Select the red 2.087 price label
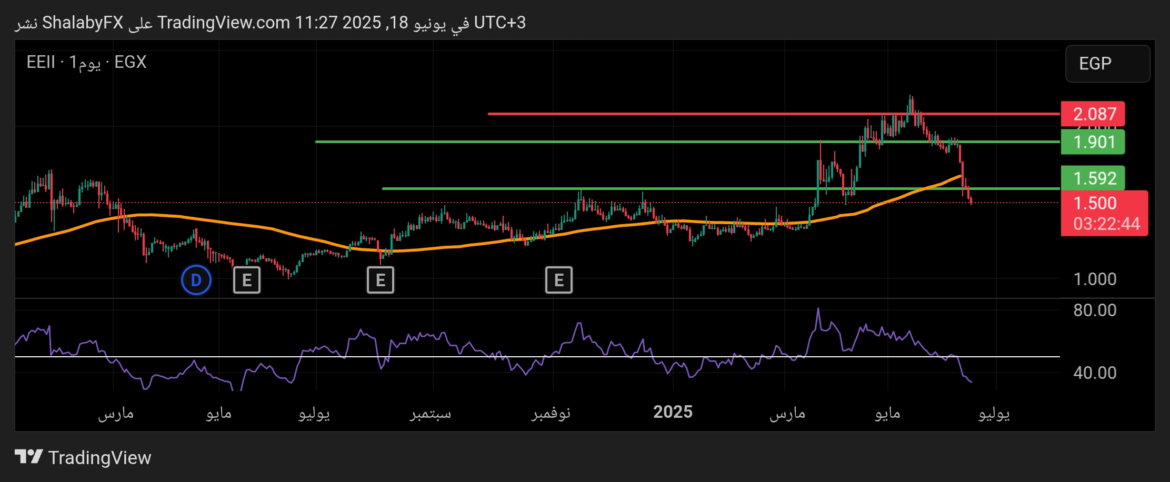 pos(1093,114)
